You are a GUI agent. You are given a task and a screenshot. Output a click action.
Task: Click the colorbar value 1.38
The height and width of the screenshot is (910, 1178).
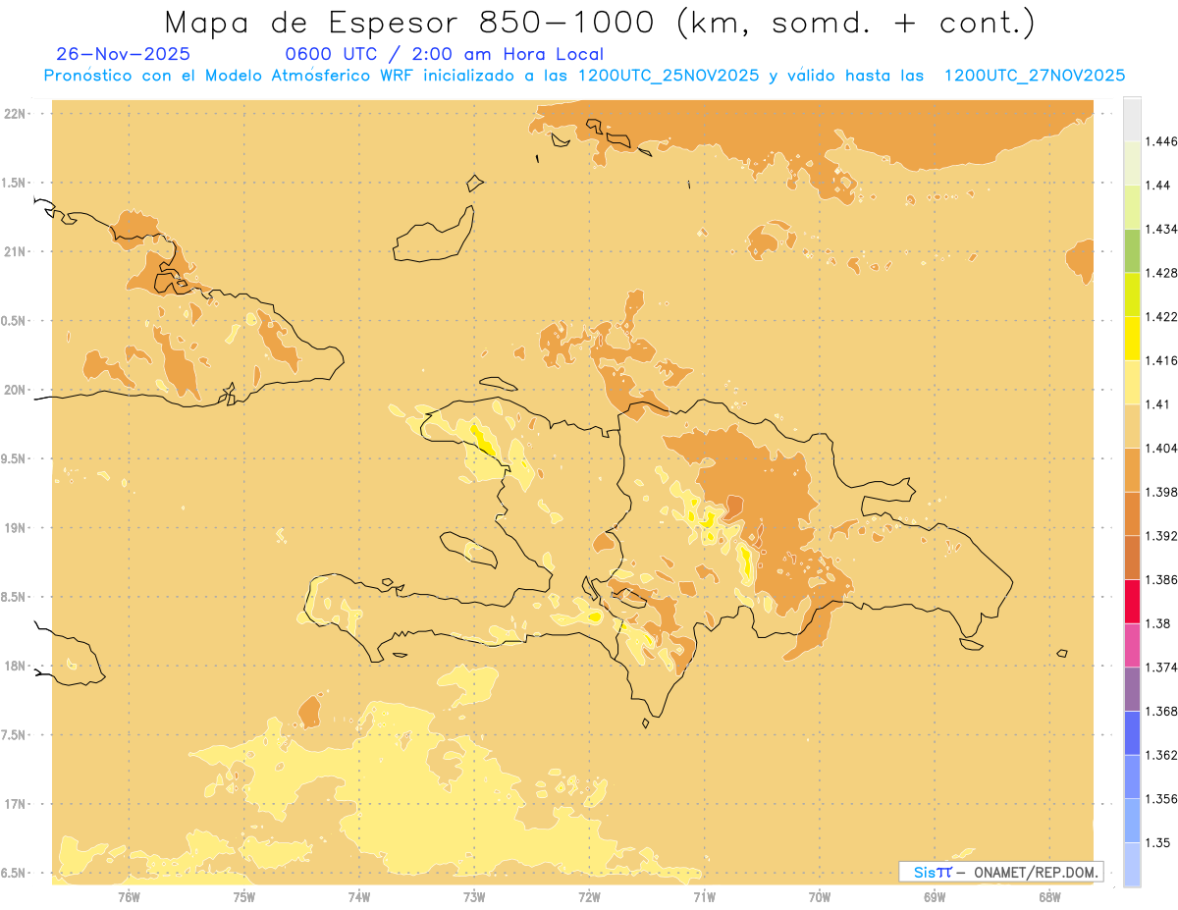(x=1158, y=623)
